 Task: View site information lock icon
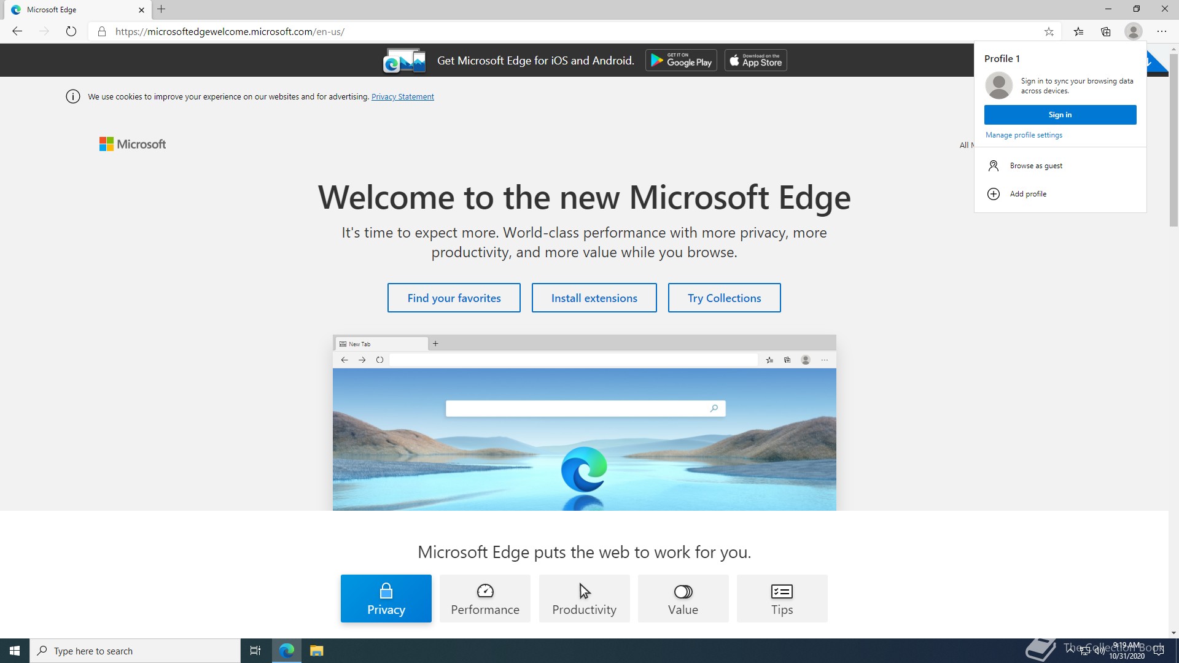coord(102,31)
